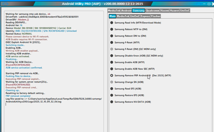Open the UniSoC sub-tab under Samsung
This screenshot has height=132, width=214.
[x=135, y=16]
